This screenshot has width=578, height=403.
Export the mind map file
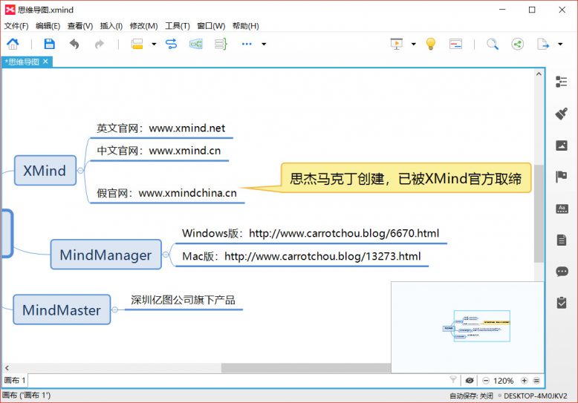[543, 45]
